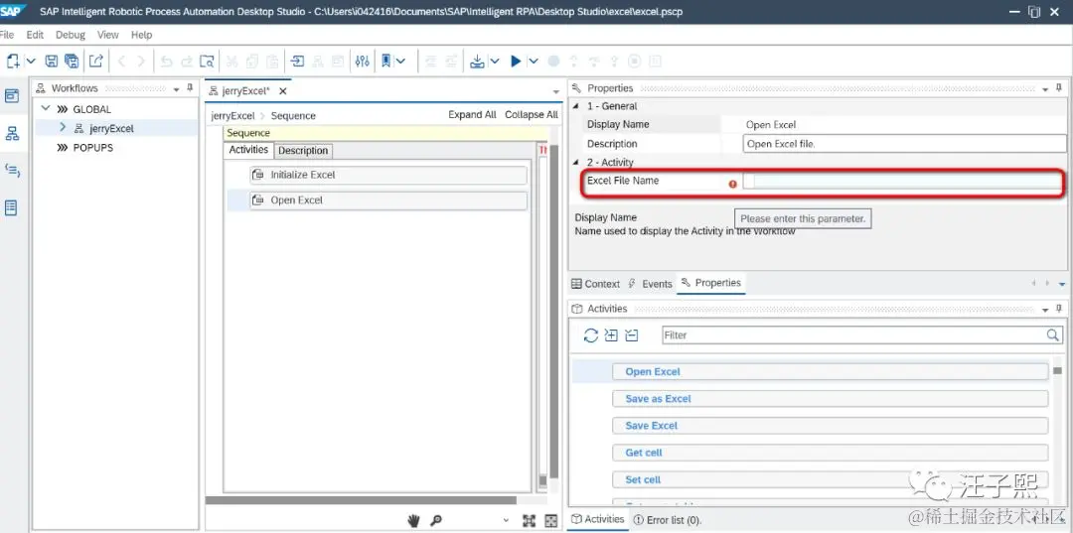The width and height of the screenshot is (1073, 533).
Task: Click the fit-to-screen icon below the editor
Action: click(529, 521)
